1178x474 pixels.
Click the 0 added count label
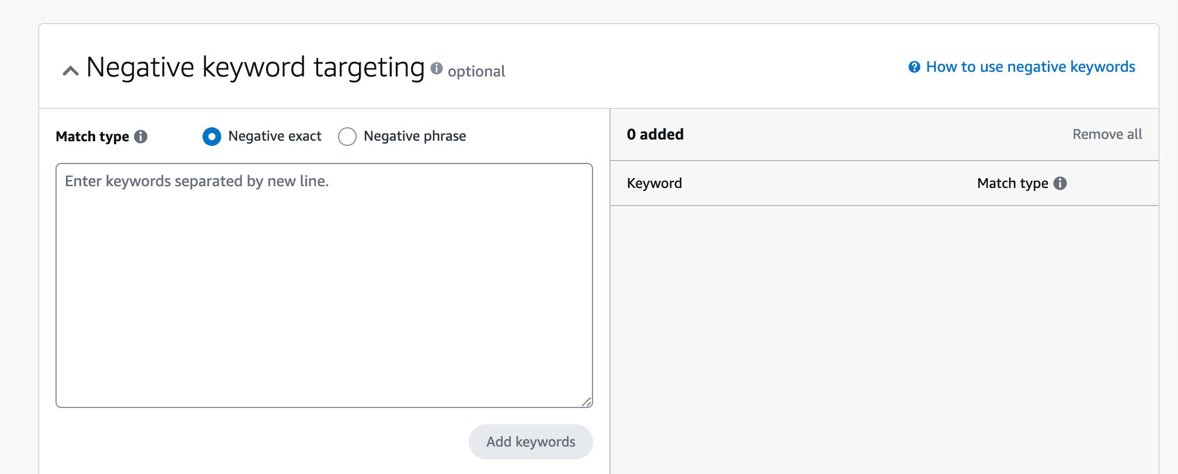655,134
